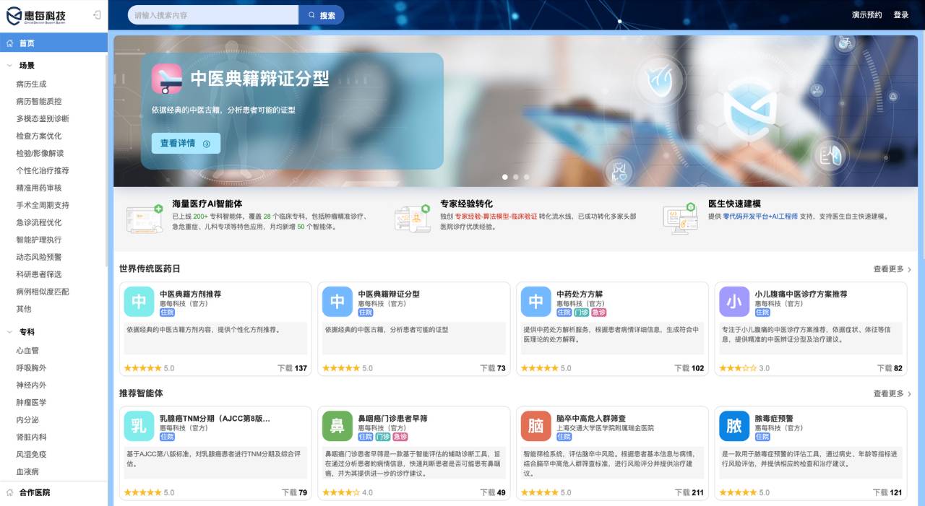925x506 pixels.
Task: Click the 小 icon on 小儿腹痛中医诊疗 card
Action: (734, 301)
